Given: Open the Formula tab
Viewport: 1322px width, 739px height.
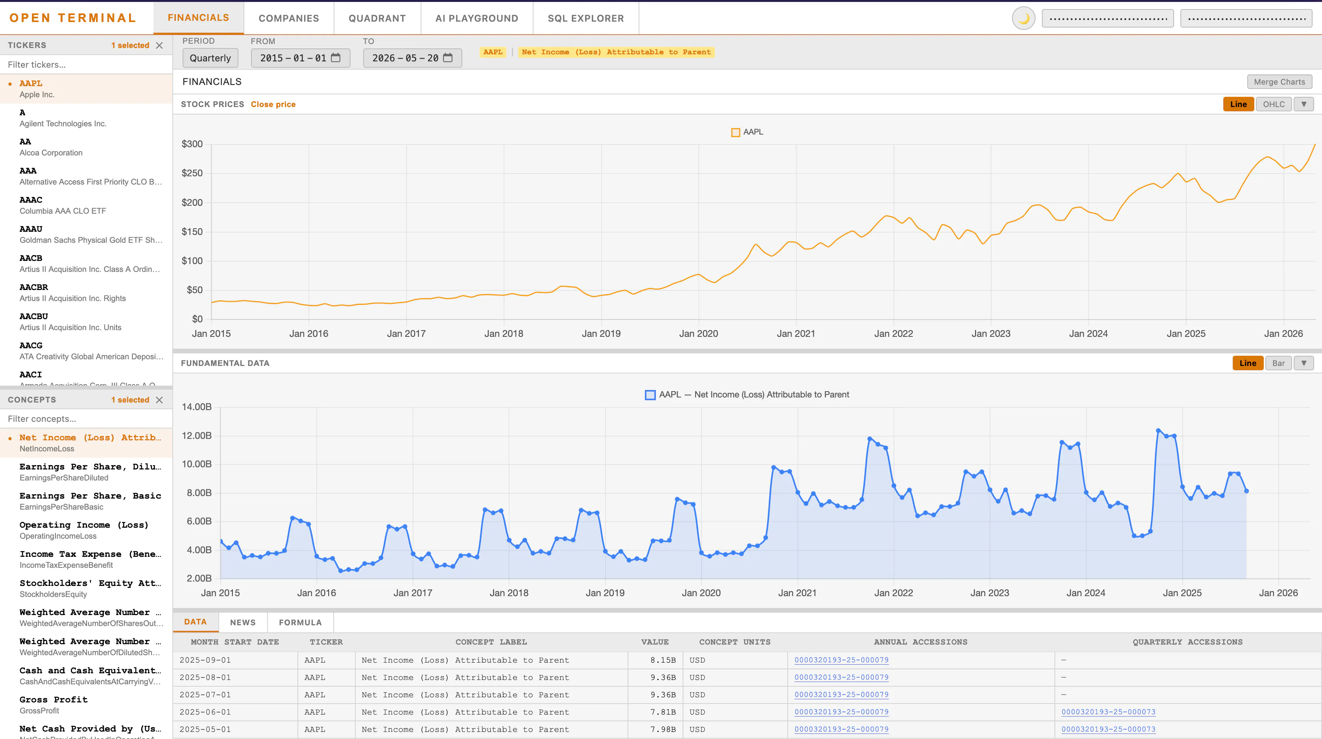Looking at the screenshot, I should (300, 623).
